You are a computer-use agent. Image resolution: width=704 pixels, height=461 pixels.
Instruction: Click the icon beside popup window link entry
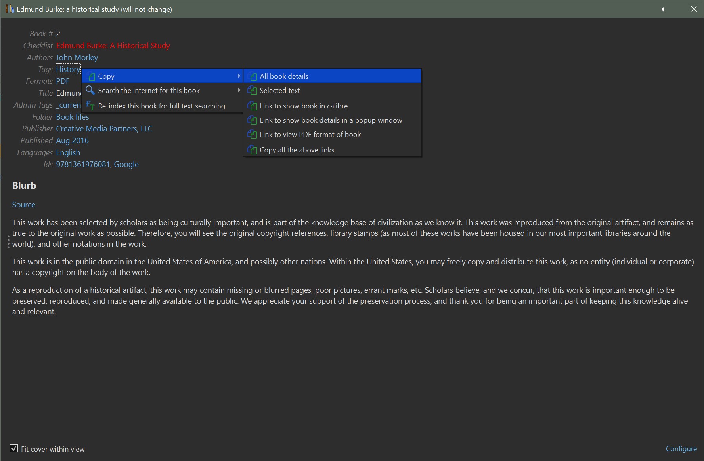coord(253,120)
